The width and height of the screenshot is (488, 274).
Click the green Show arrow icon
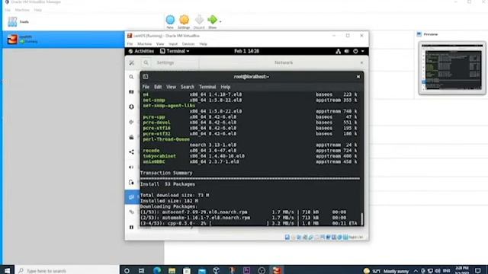click(213, 20)
